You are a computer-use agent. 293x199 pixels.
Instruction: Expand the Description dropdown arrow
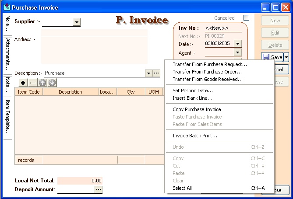(148, 73)
